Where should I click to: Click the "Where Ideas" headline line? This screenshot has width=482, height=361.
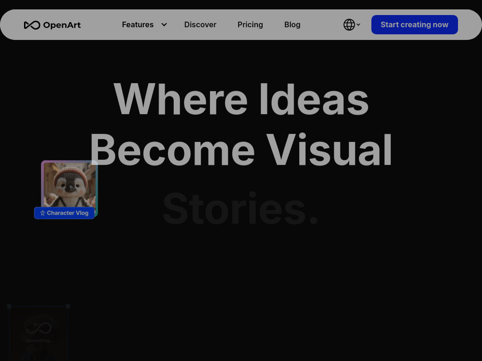[x=241, y=99]
